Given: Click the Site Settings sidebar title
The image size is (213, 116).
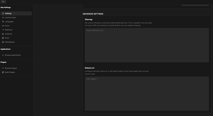Looking at the screenshot, I should click(6, 7).
